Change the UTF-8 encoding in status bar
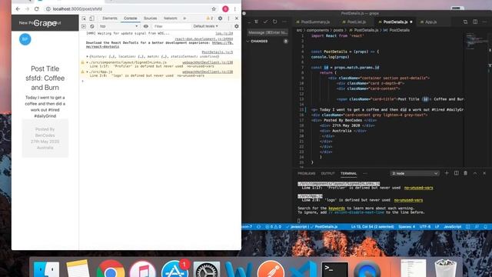 tap(425, 227)
